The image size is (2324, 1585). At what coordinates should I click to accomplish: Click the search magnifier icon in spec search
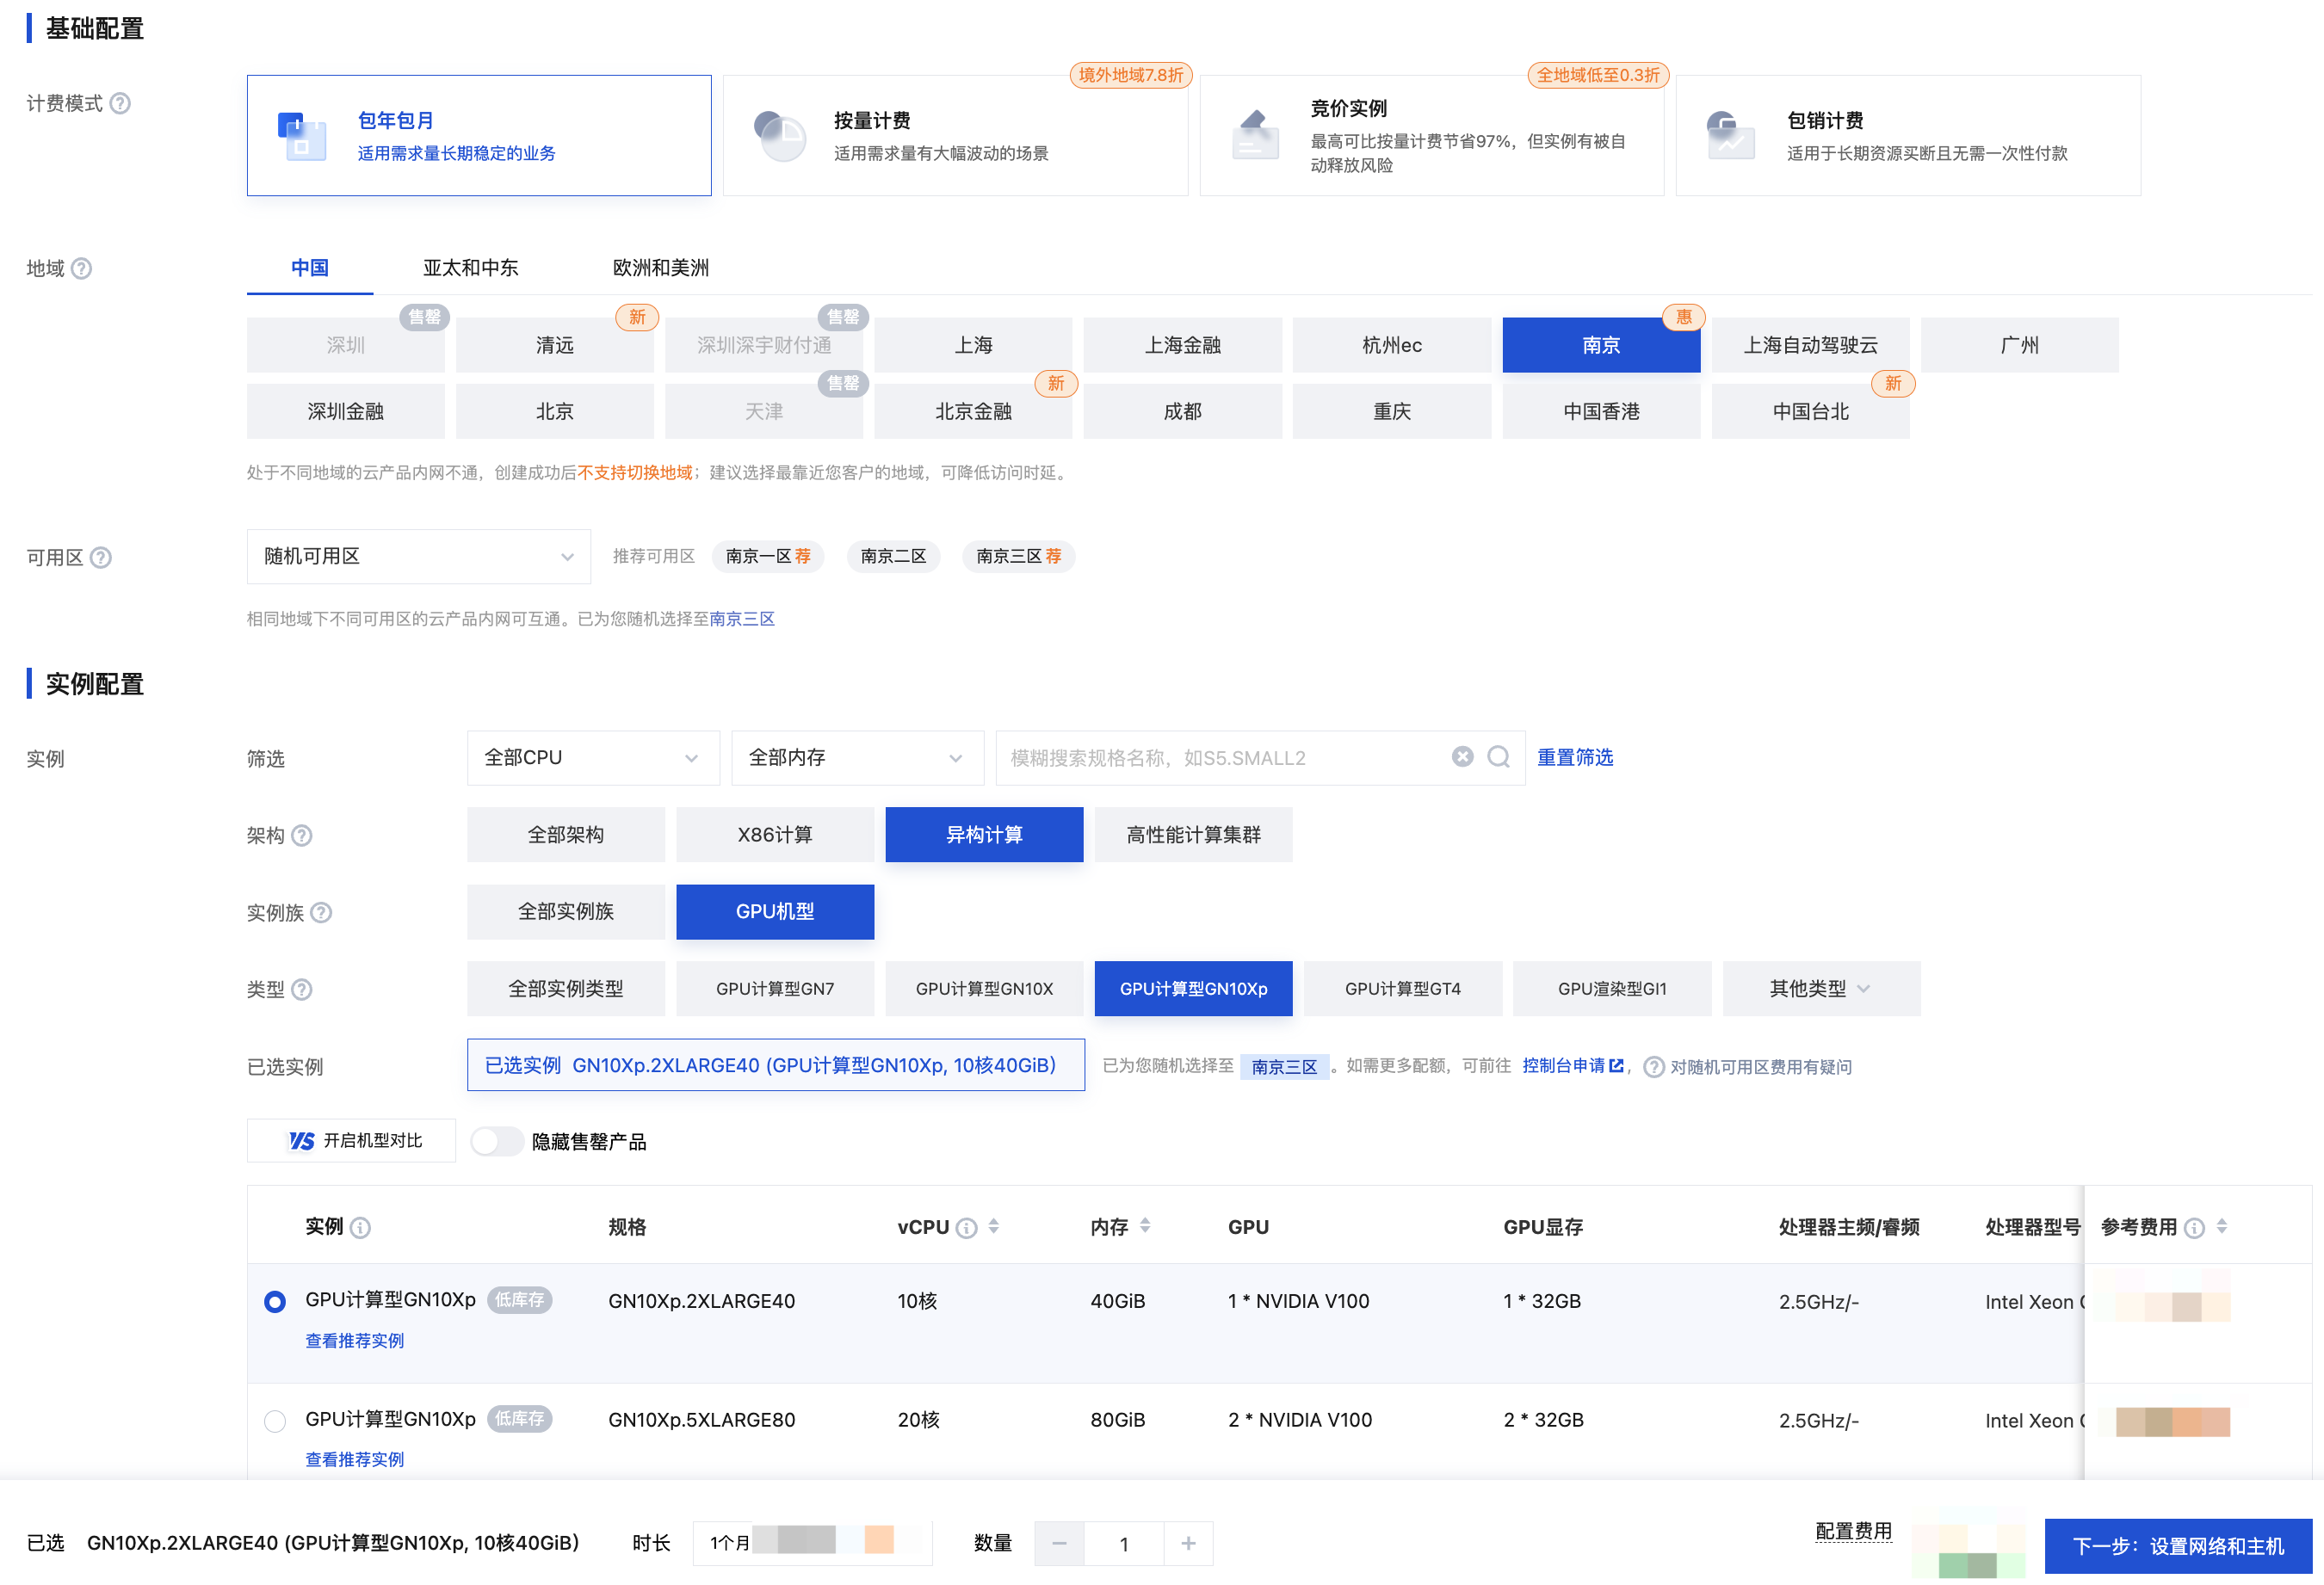(1497, 757)
